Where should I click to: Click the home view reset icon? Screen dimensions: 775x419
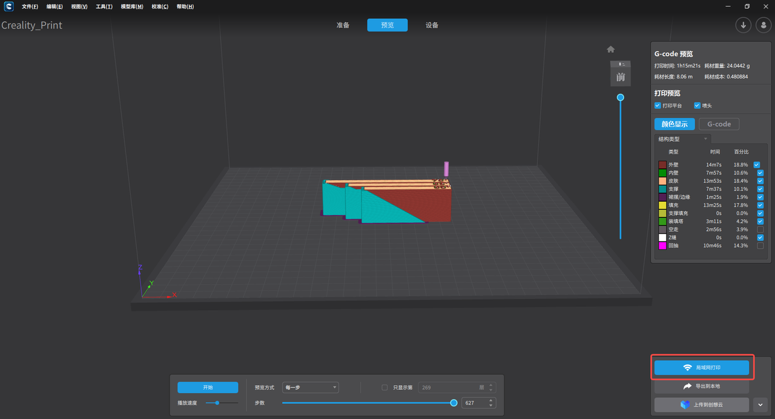[611, 49]
